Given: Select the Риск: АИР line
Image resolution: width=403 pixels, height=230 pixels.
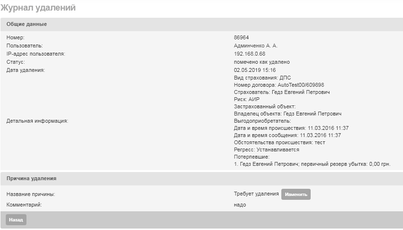Looking at the screenshot, I should click(247, 99).
